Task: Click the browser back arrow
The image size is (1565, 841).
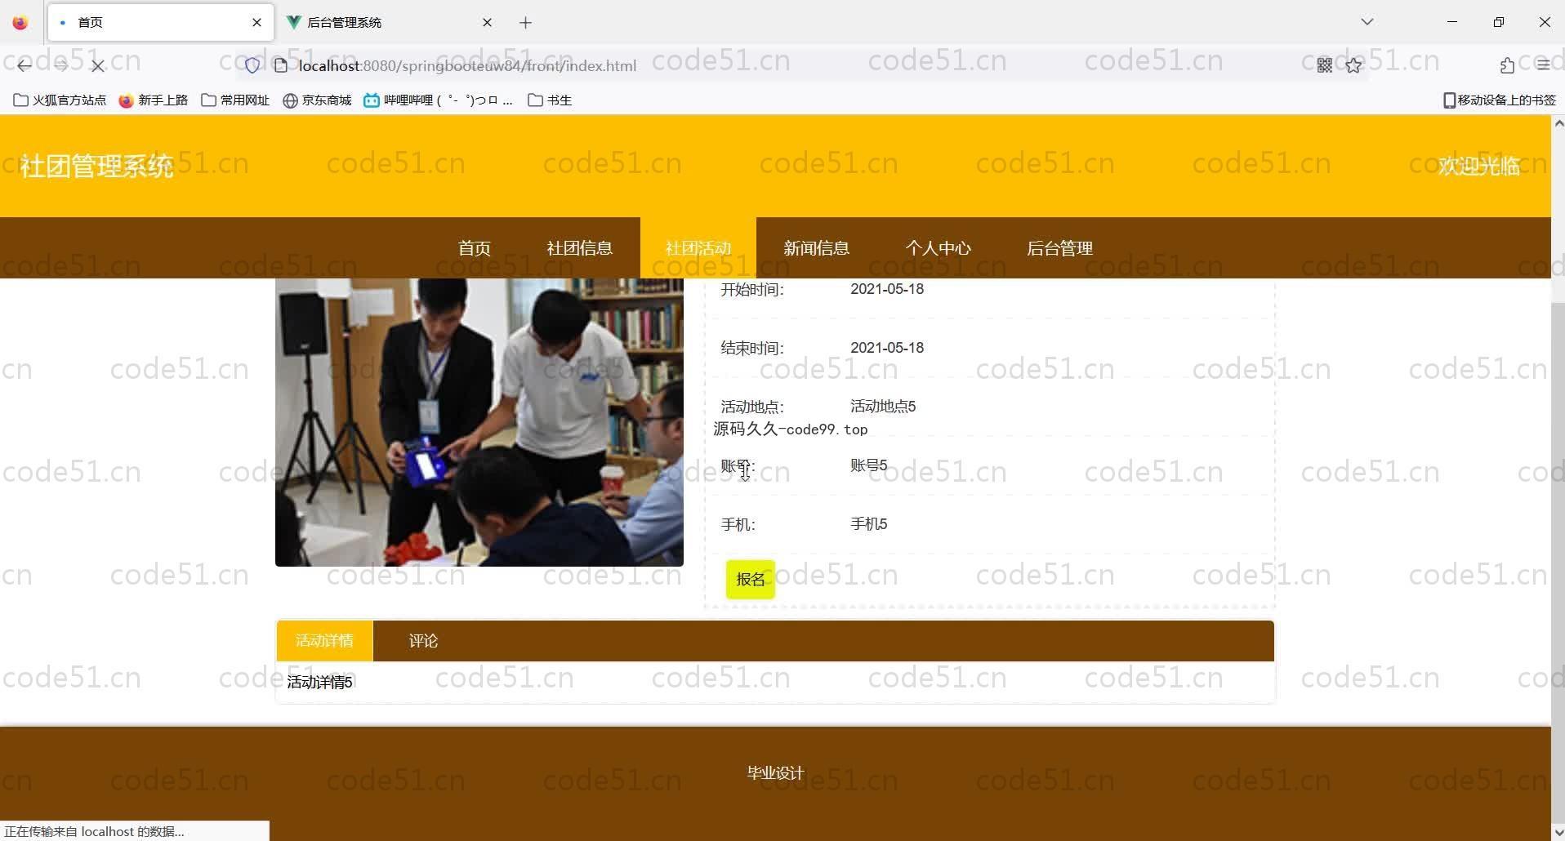Action: coord(25,65)
